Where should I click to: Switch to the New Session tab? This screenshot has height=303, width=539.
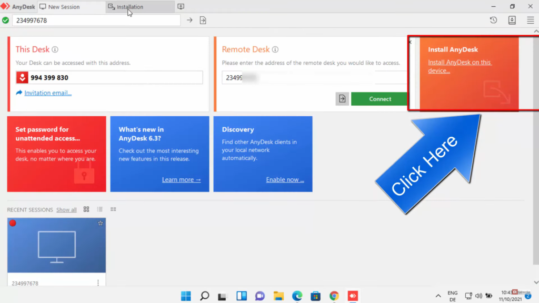(x=63, y=7)
